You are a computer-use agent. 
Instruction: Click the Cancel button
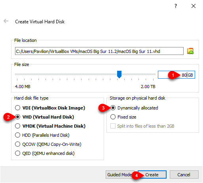click(184, 175)
